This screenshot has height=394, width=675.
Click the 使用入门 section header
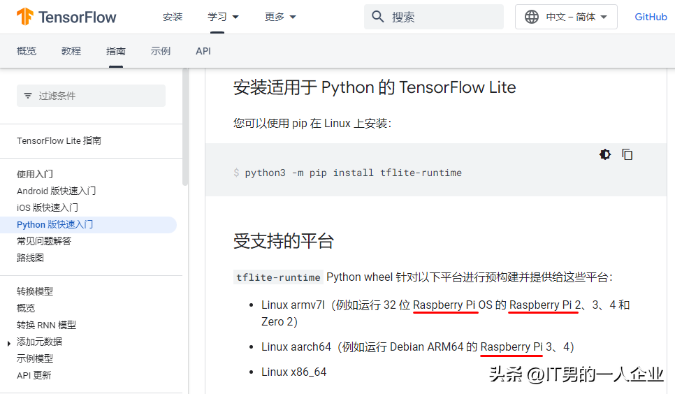(35, 174)
